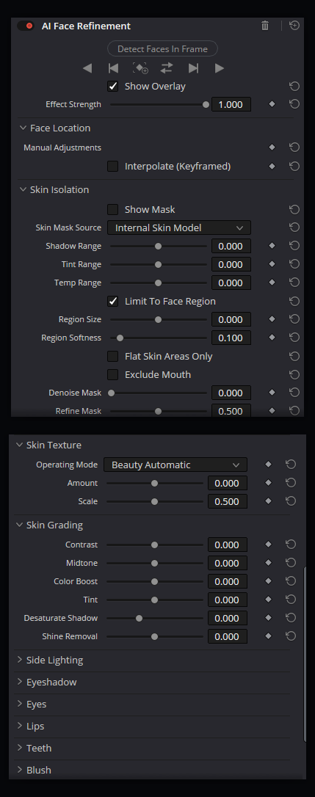Reset the Tint Range value

(294, 264)
